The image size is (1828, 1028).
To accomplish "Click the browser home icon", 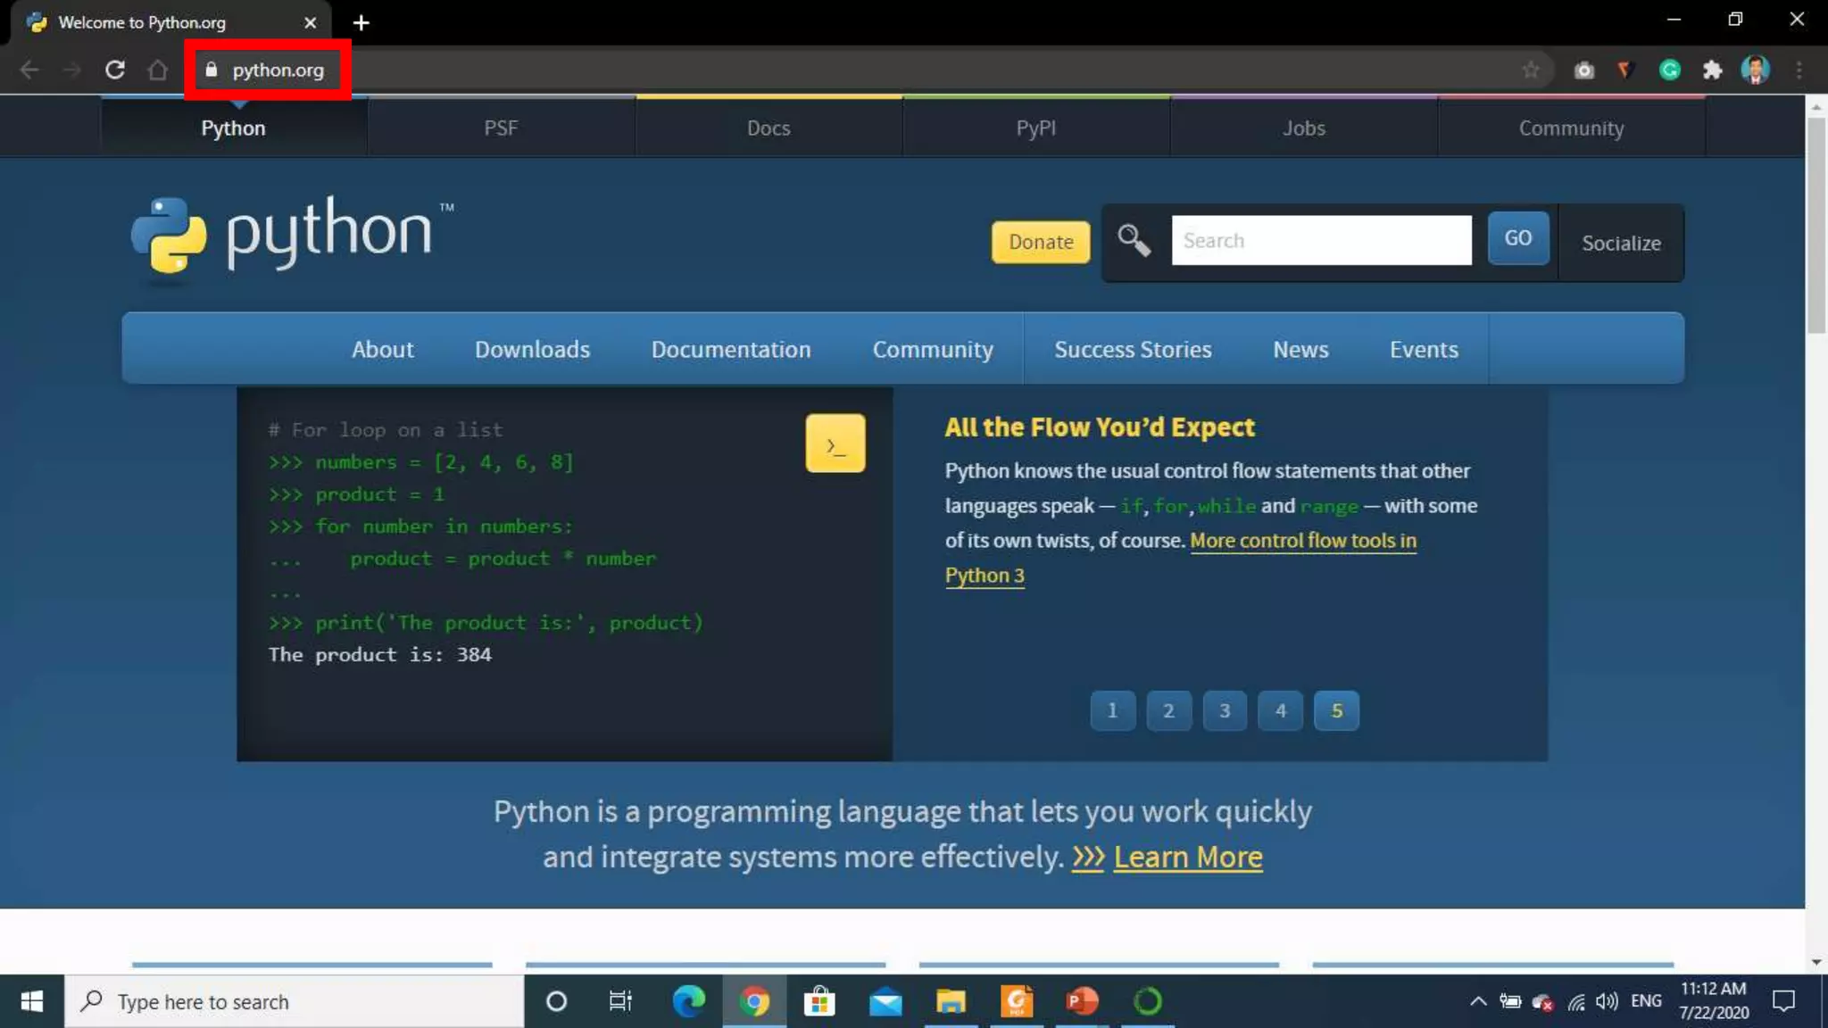I will [158, 70].
